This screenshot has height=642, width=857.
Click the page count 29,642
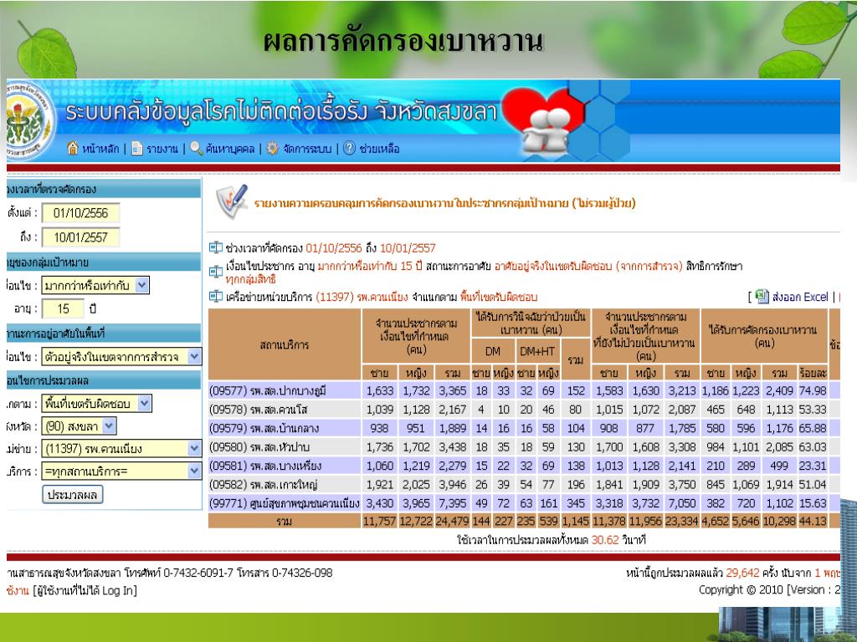coord(743,573)
